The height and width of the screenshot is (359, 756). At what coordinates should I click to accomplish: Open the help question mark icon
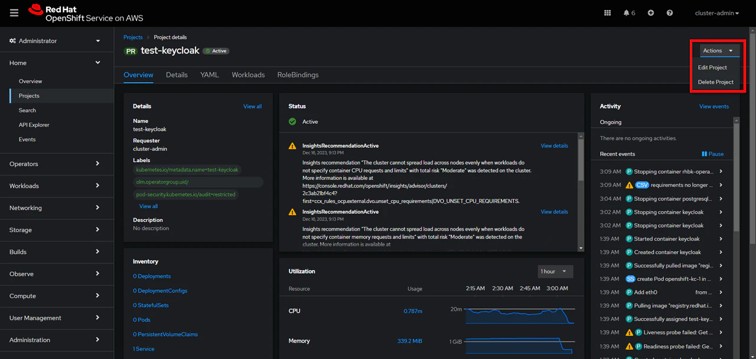[670, 12]
